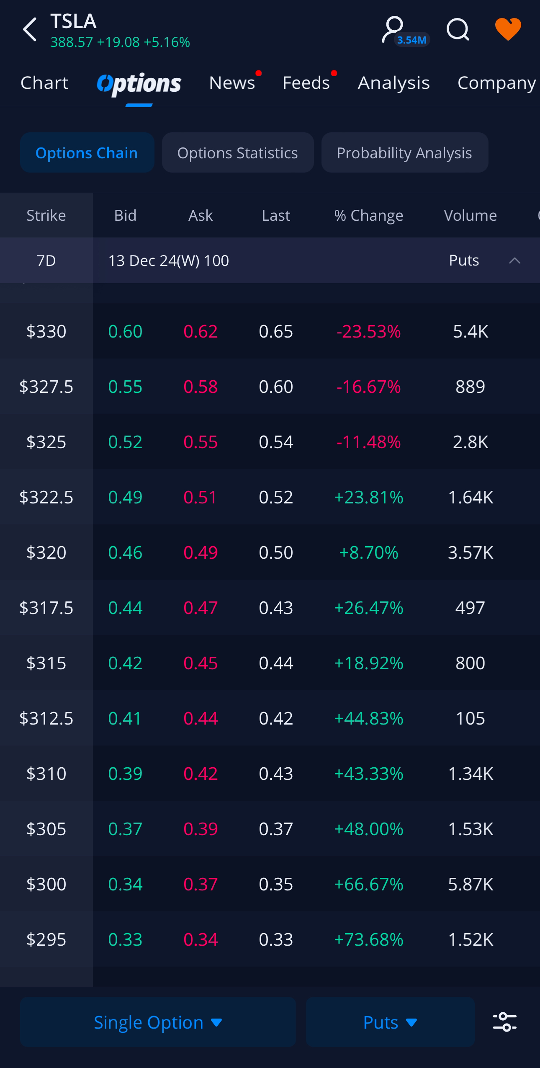The image size is (540, 1068).
Task: Click the % Change column header
Action: [x=368, y=215]
